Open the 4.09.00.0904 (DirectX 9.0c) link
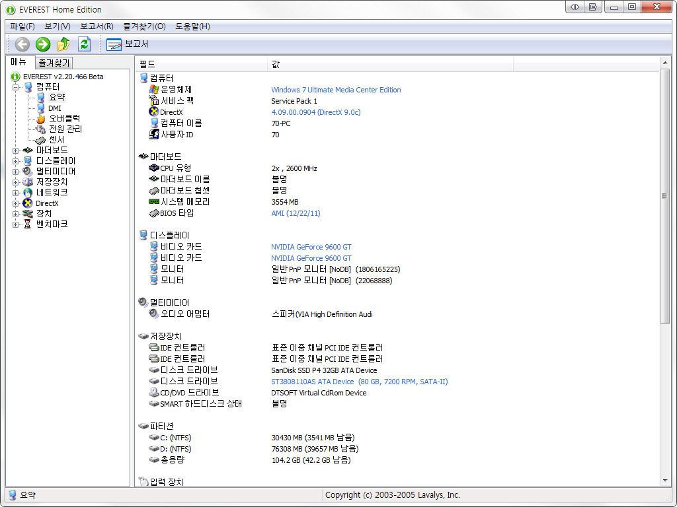The width and height of the screenshot is (677, 507). [315, 112]
